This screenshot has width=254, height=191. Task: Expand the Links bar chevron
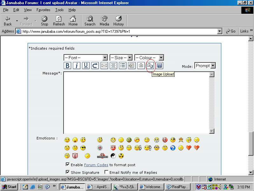(251, 30)
